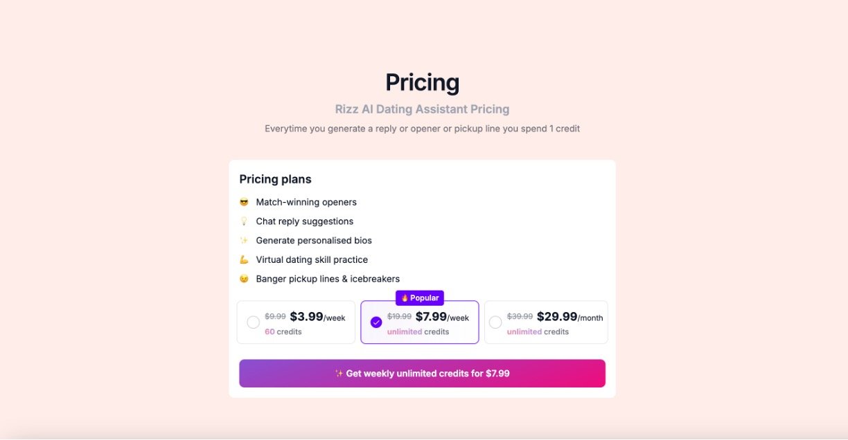Image resolution: width=848 pixels, height=440 pixels.
Task: Click the Pricing plans card heading
Action: [x=275, y=179]
